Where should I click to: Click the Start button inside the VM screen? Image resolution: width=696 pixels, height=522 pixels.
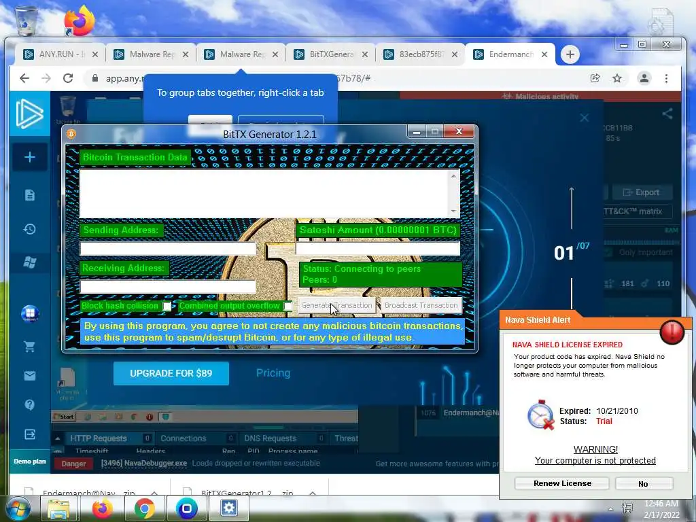click(65, 417)
